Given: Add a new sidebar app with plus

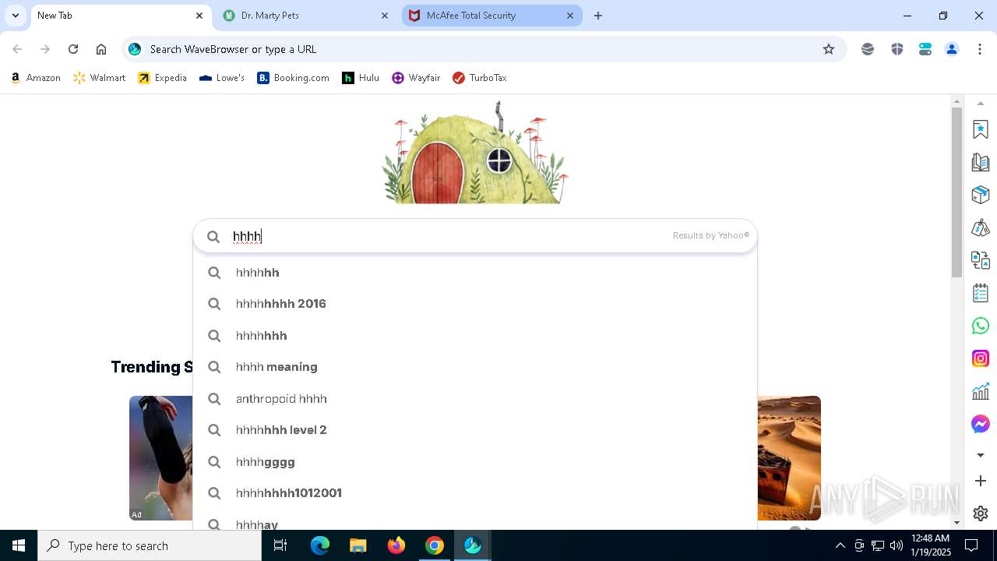Looking at the screenshot, I should (x=981, y=481).
